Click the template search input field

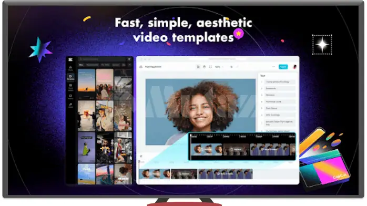click(103, 59)
